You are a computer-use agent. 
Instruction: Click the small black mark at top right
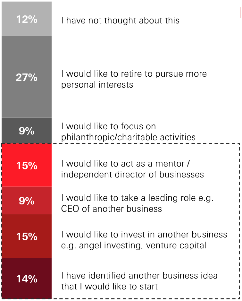coord(240,13)
